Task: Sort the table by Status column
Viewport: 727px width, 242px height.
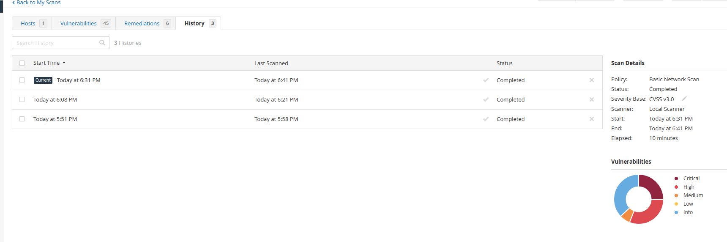Action: (504, 63)
